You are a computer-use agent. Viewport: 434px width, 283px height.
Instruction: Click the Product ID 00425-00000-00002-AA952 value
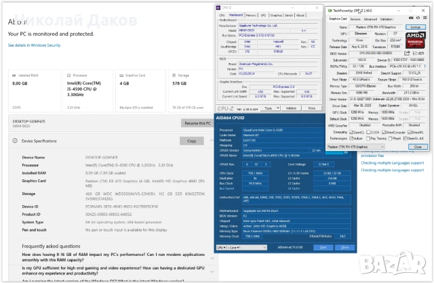click(x=108, y=214)
